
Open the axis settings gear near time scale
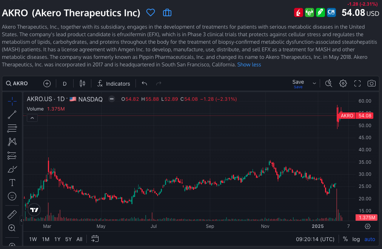(x=368, y=226)
